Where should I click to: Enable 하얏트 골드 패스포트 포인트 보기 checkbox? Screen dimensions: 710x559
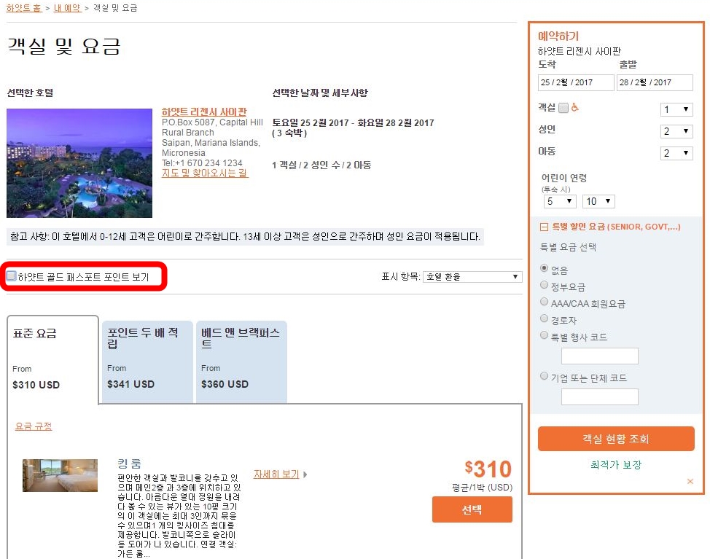(x=12, y=275)
